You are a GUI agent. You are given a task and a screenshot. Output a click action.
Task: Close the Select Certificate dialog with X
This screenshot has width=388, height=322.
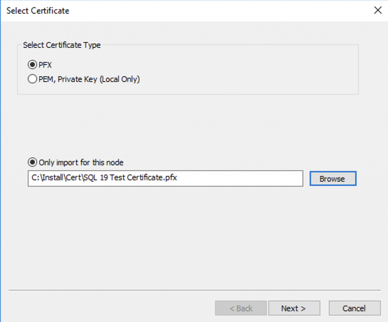[378, 10]
